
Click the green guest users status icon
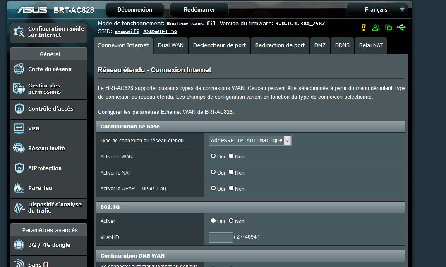coord(376,28)
